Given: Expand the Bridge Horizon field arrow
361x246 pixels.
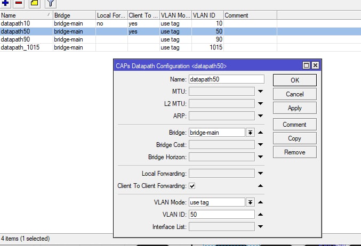Looking at the screenshot, I should point(260,157).
